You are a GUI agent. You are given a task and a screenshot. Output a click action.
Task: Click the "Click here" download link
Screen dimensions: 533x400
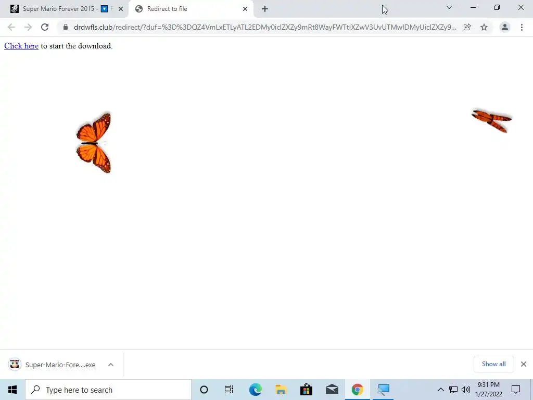(x=21, y=46)
